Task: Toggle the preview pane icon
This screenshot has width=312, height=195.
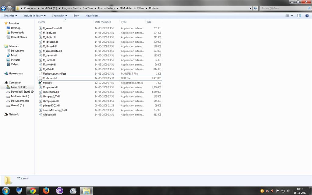Action: pyautogui.click(x=299, y=16)
